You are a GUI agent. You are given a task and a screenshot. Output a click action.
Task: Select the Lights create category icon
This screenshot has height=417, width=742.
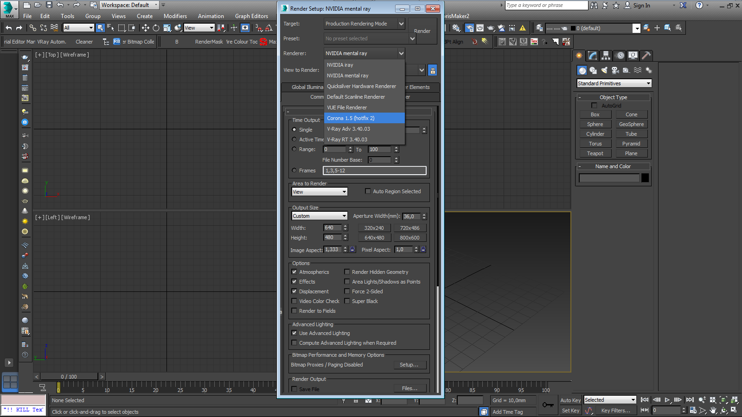[x=604, y=70]
